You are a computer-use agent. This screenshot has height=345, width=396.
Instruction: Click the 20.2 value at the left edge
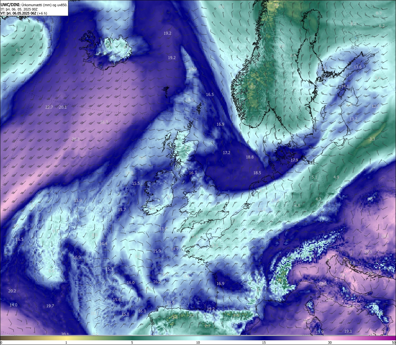click(x=12, y=291)
